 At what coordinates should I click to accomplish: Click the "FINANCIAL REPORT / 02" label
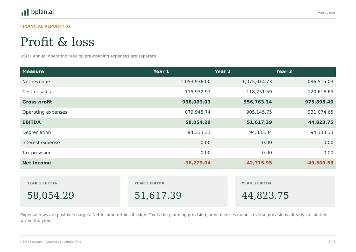pos(45,26)
